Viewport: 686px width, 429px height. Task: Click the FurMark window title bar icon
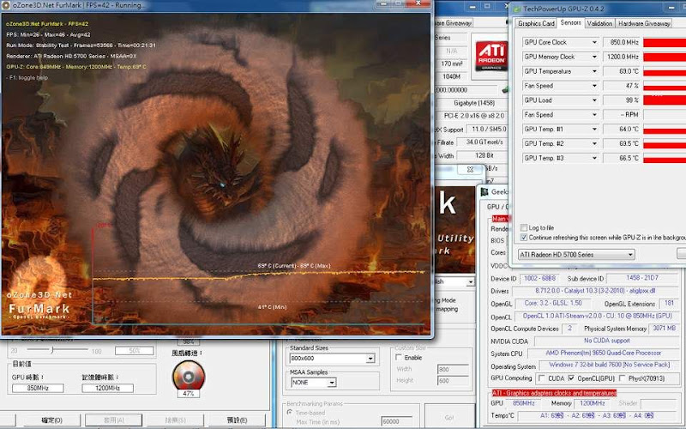coord(6,5)
